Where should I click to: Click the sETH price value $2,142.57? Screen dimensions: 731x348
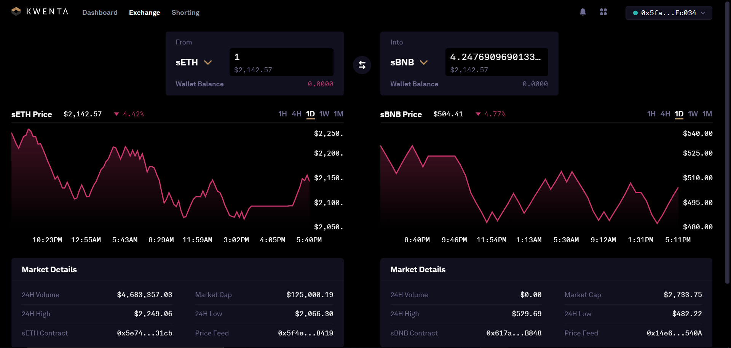tap(83, 114)
